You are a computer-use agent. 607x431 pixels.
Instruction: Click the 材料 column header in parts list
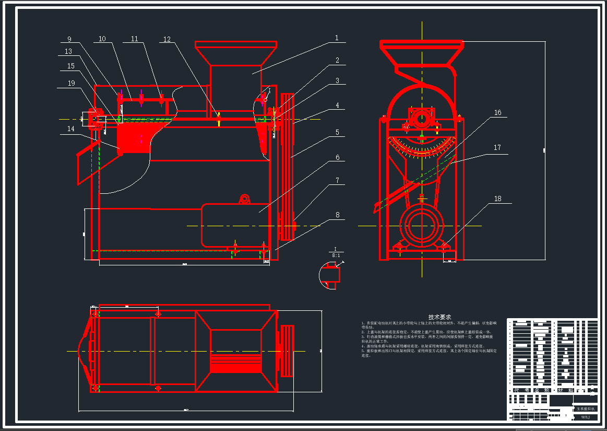click(565, 390)
